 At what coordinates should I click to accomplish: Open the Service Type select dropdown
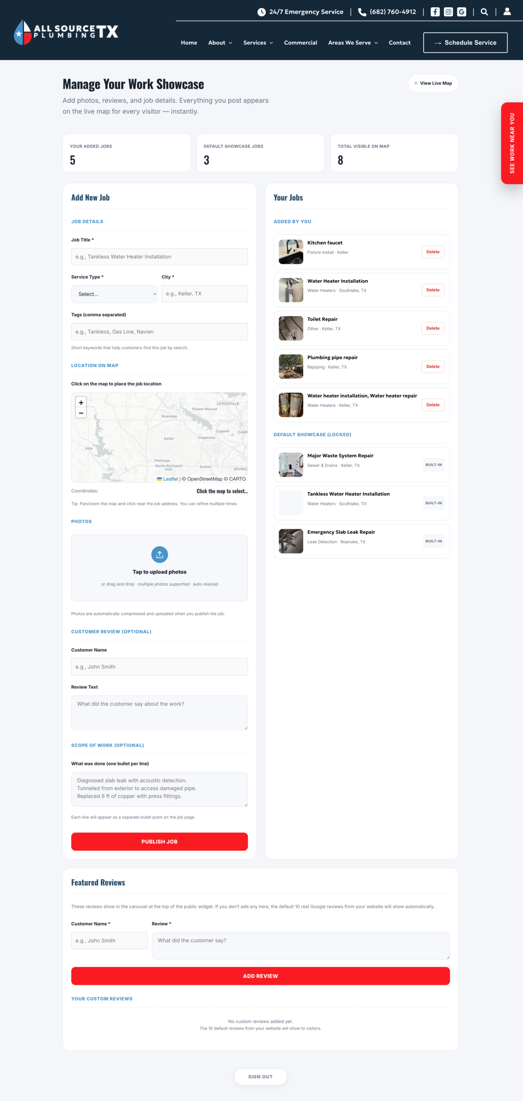(114, 294)
